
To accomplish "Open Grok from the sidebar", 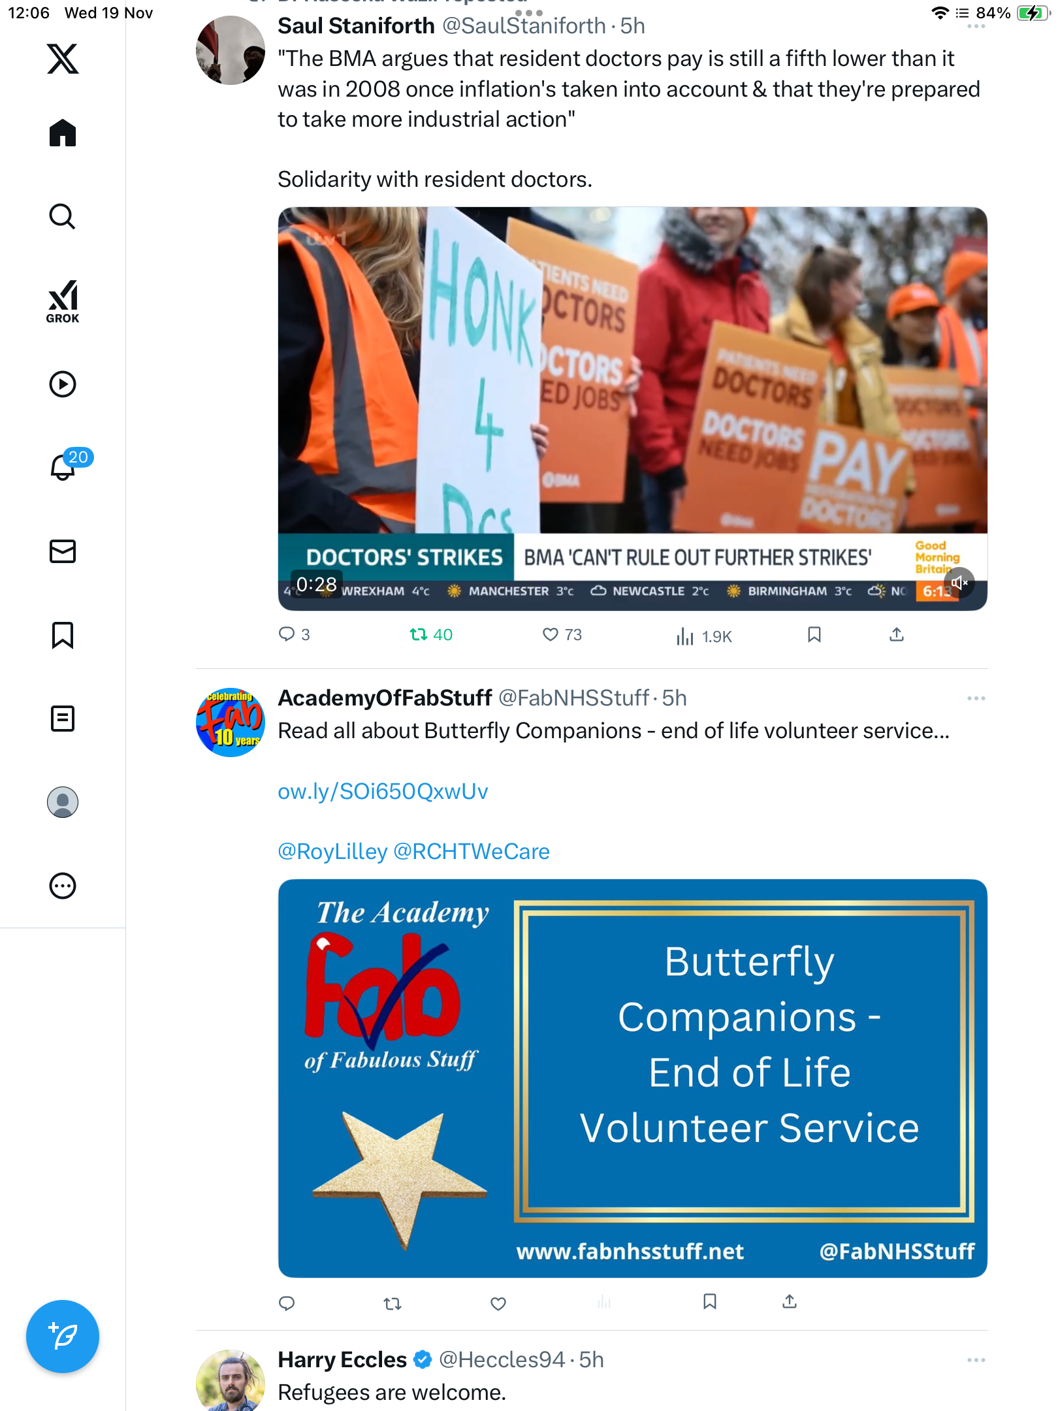I will [63, 302].
